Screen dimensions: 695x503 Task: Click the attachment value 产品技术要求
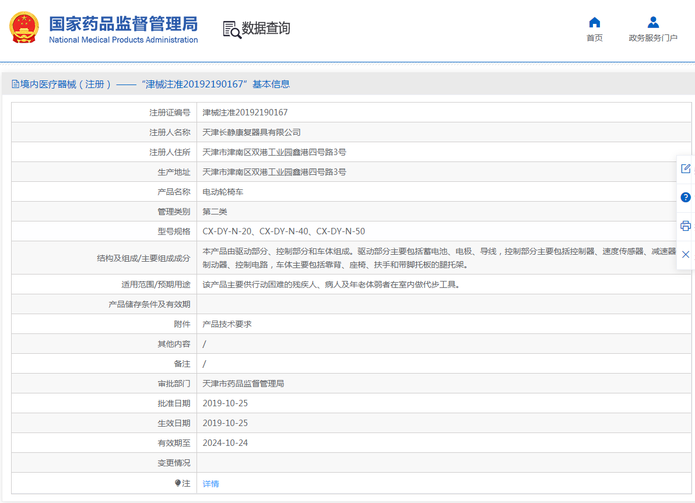[x=227, y=324]
